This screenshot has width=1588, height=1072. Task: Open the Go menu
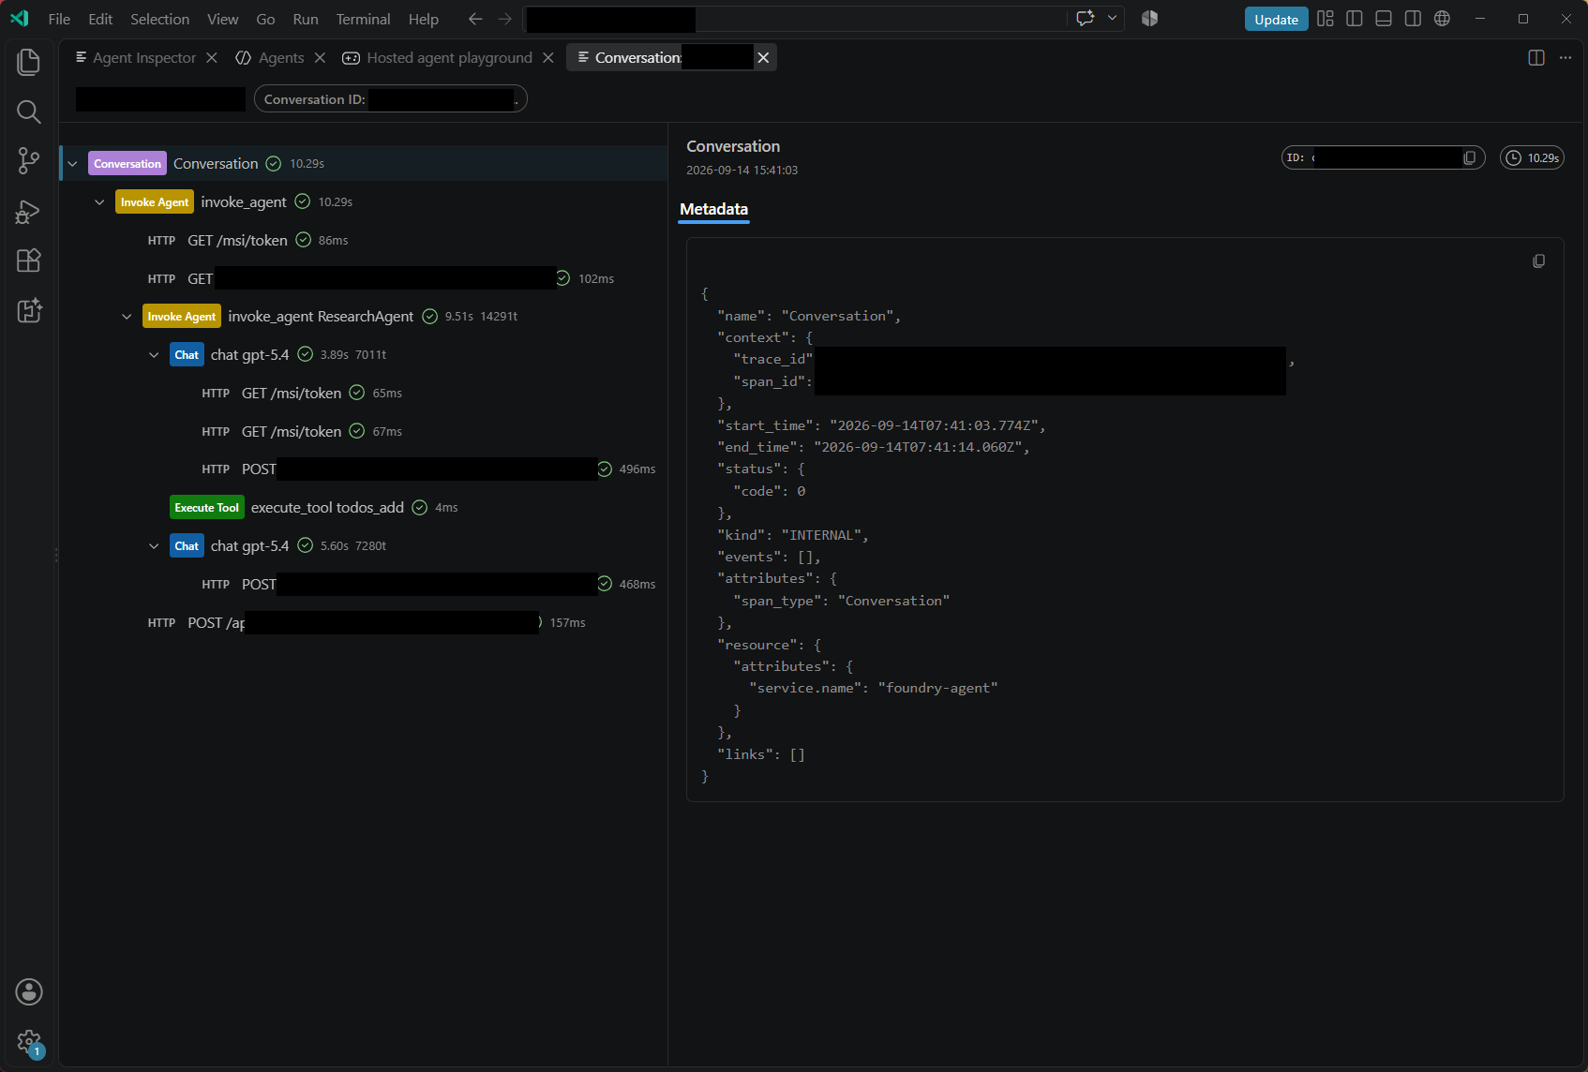(265, 19)
